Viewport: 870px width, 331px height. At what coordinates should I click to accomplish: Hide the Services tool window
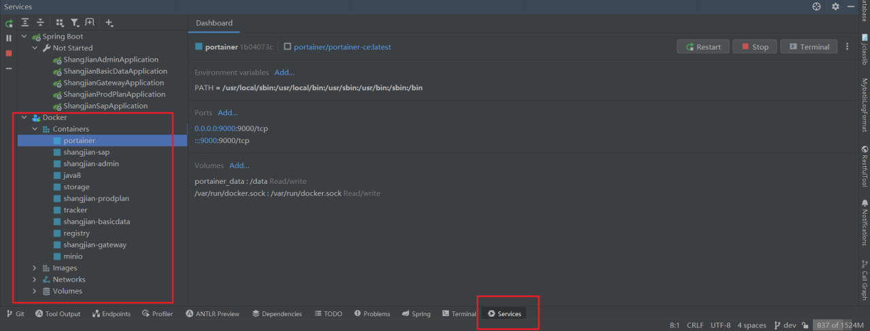850,6
